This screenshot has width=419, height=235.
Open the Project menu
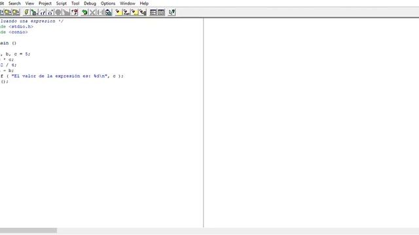click(x=45, y=3)
